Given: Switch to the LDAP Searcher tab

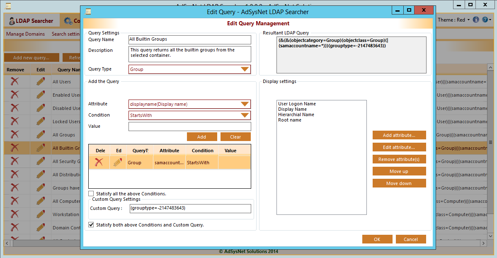Looking at the screenshot, I should click(31, 21).
